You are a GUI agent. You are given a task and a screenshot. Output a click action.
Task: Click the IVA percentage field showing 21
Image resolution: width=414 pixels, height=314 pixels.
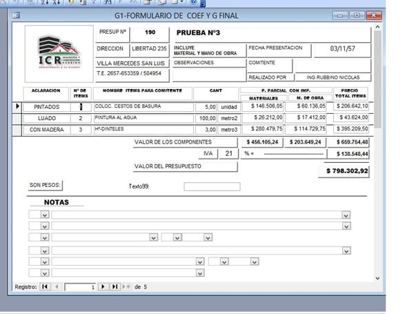click(228, 153)
